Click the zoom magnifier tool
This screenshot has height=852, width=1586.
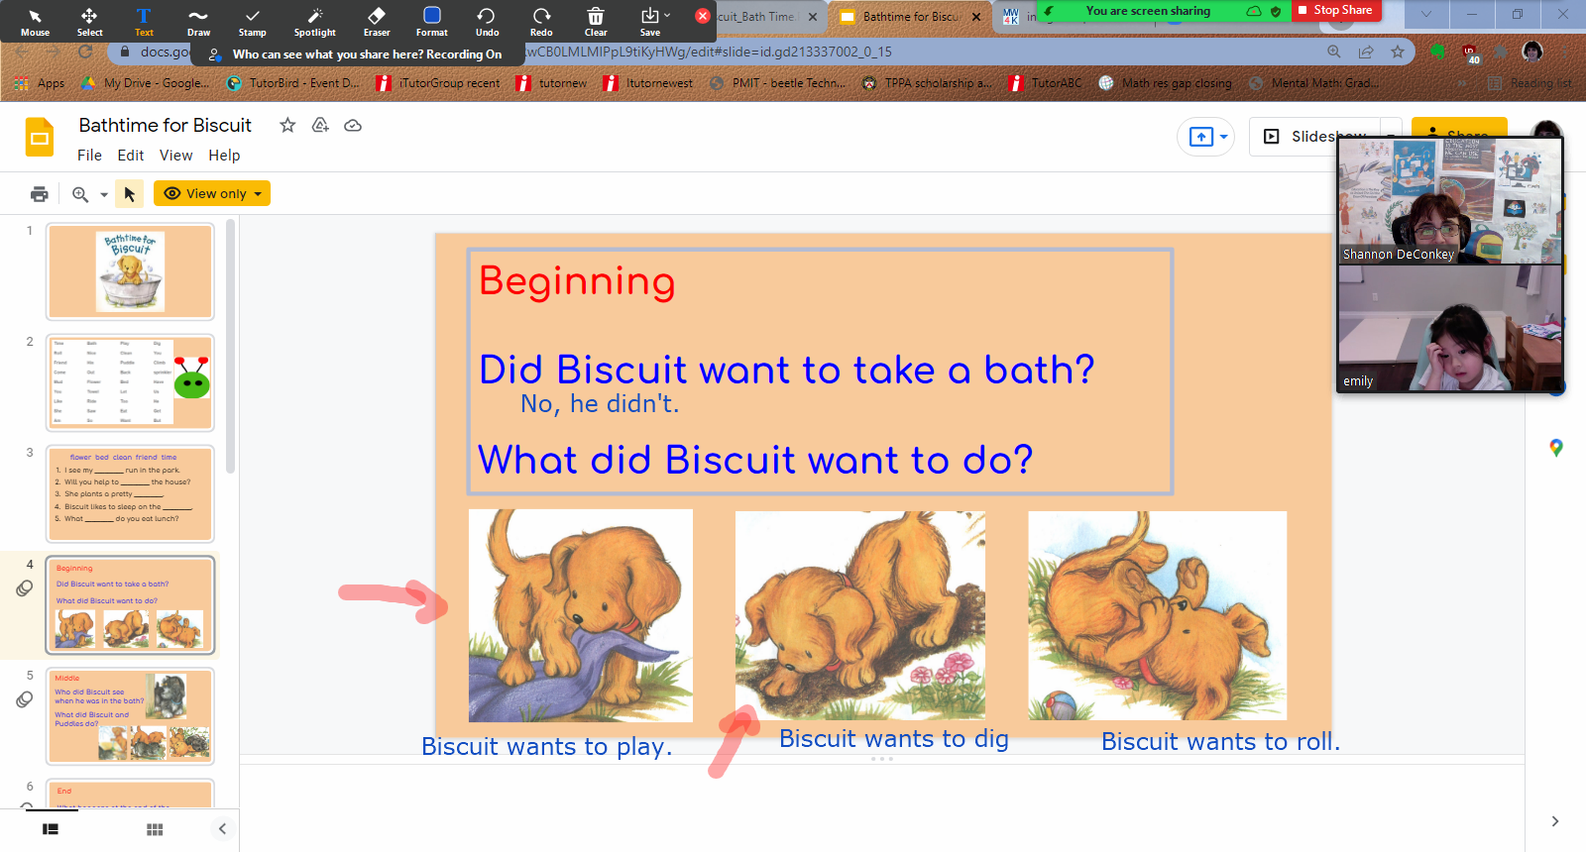(x=80, y=194)
